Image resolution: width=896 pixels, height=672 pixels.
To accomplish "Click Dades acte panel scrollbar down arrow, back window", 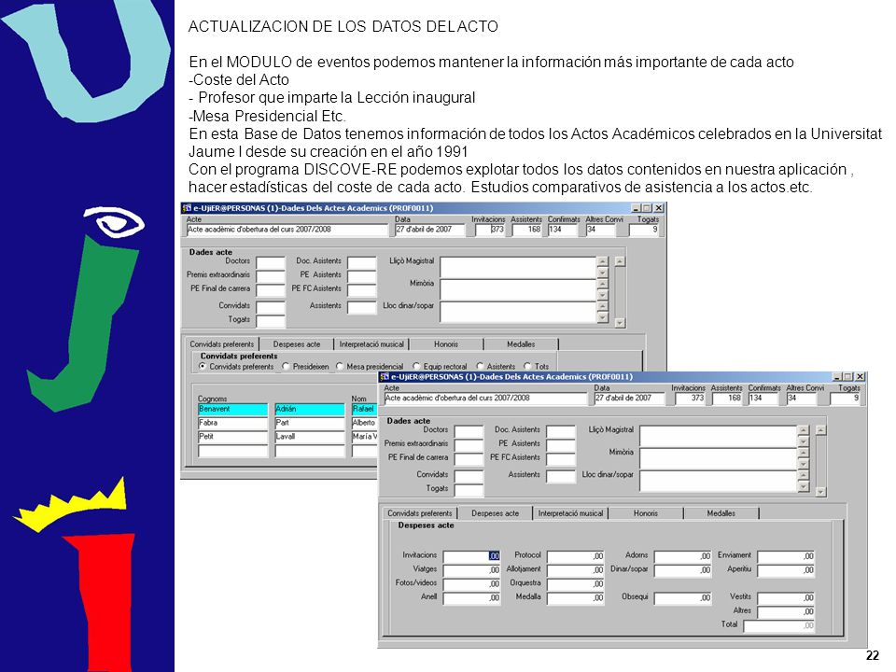I will (x=620, y=323).
